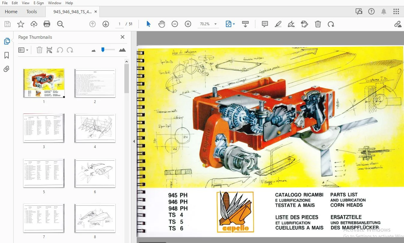Go to previous page arrow
The image size is (404, 243).
coord(93,24)
